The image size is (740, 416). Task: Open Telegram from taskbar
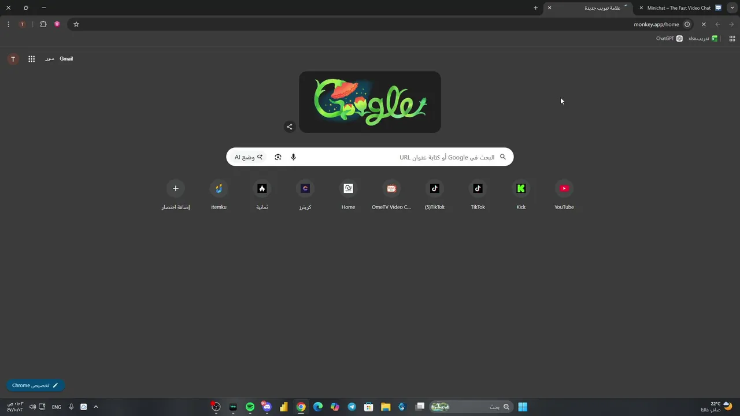click(351, 407)
